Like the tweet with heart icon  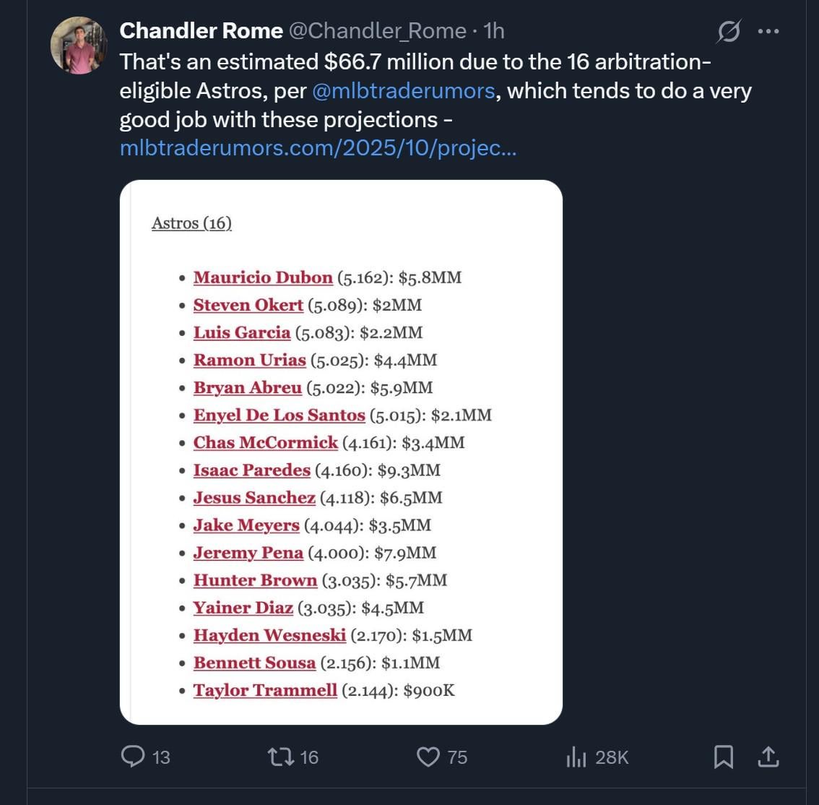428,757
